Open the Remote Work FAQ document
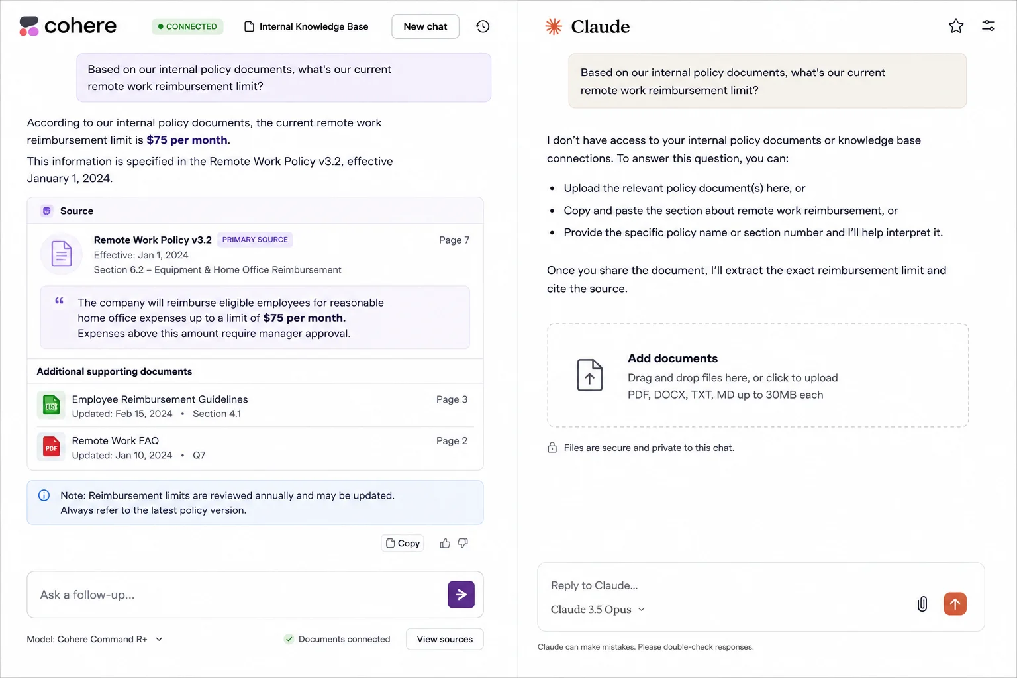Screen dimensions: 1017x678 [x=115, y=440]
